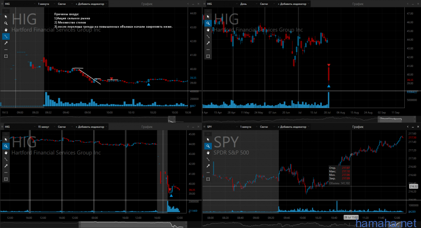
Task: Select the trend line tool in HIG 1-minute chart
Action: [x=6, y=36]
